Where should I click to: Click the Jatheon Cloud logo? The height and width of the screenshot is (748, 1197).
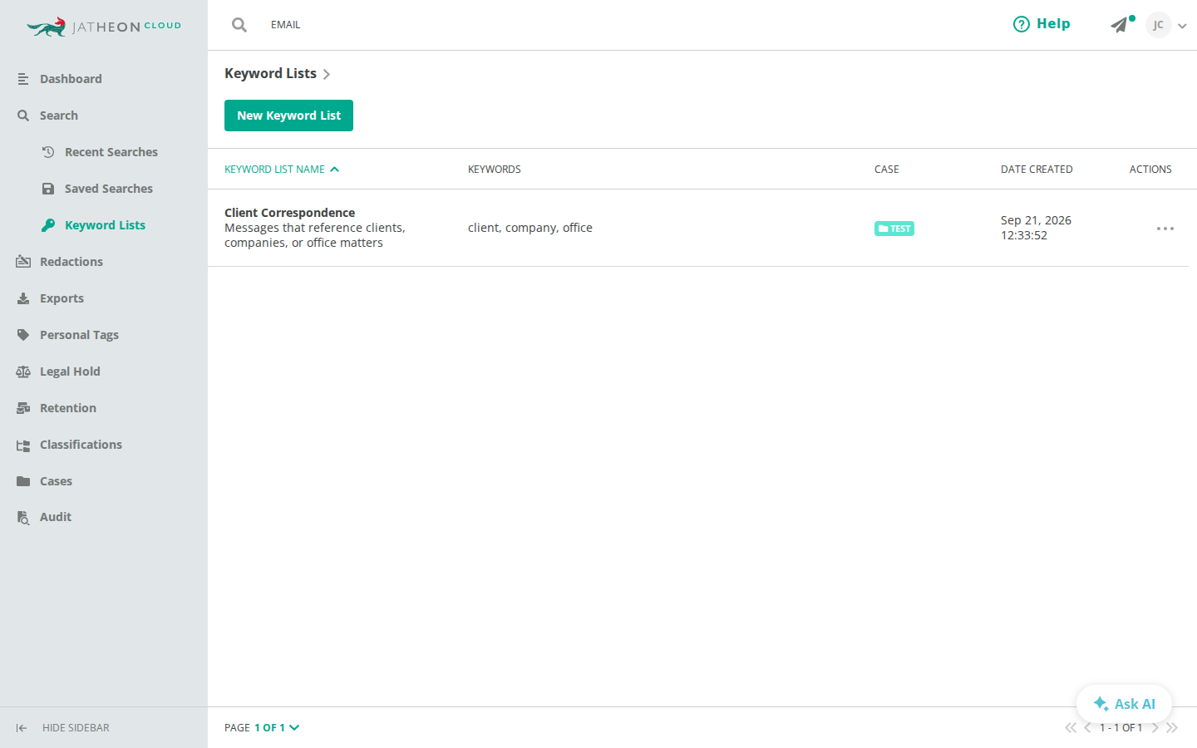(x=104, y=27)
